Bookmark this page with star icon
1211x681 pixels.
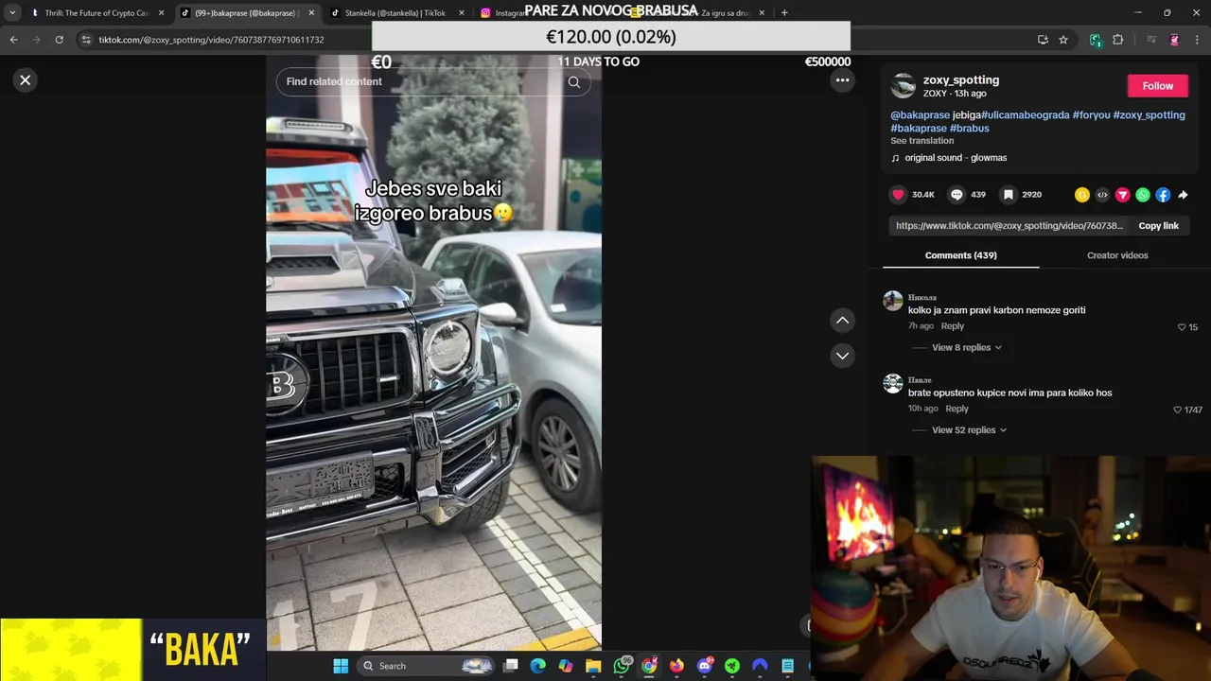click(x=1063, y=40)
